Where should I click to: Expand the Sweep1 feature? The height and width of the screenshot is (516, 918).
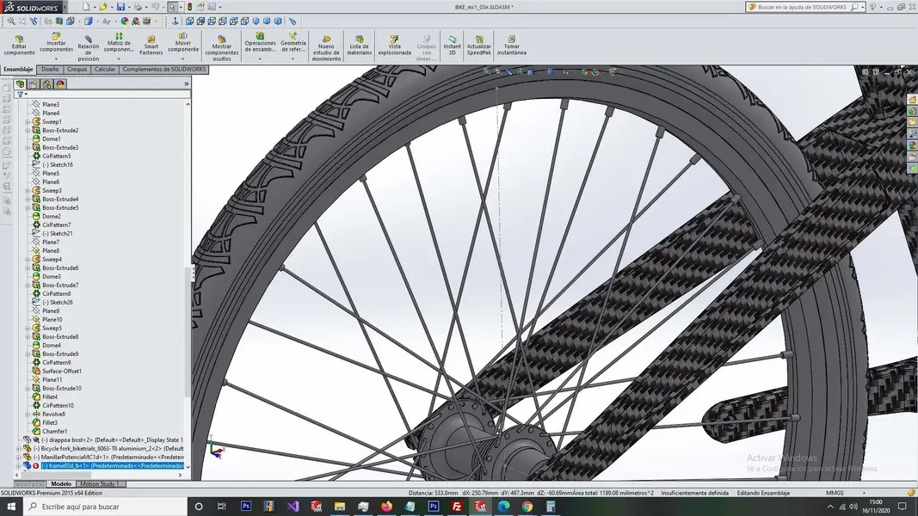(x=28, y=121)
